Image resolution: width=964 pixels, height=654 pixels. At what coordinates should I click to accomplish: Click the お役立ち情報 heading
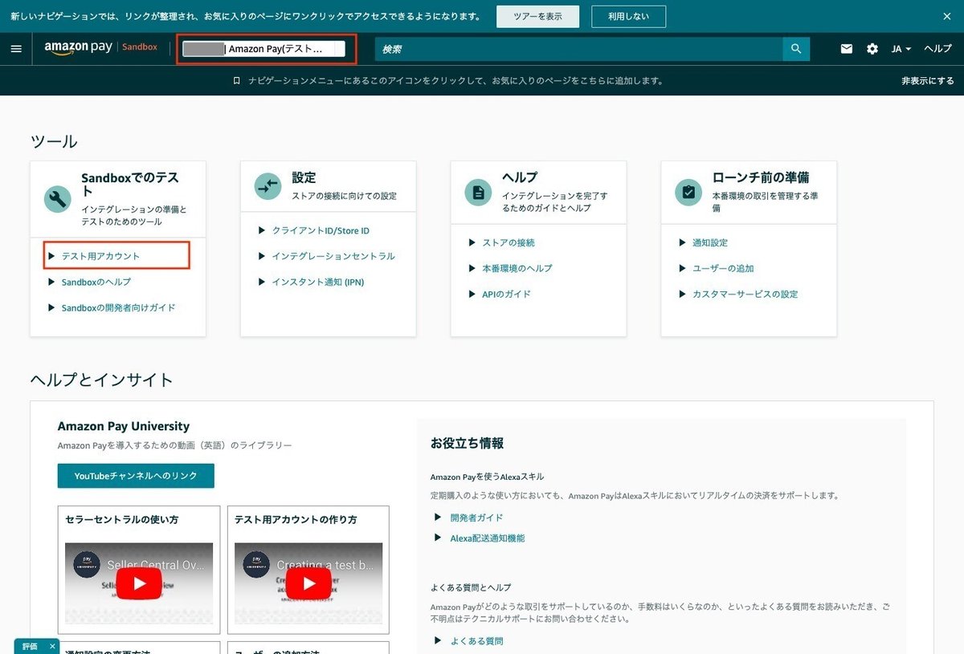pos(467,443)
